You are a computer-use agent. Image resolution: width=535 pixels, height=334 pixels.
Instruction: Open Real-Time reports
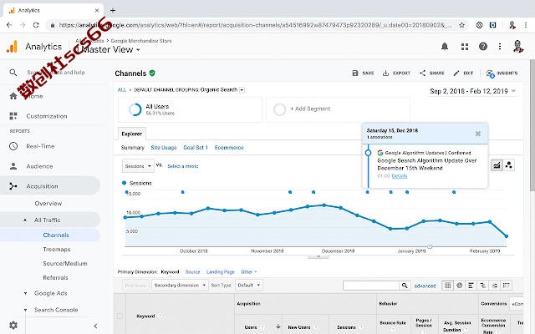tap(40, 146)
